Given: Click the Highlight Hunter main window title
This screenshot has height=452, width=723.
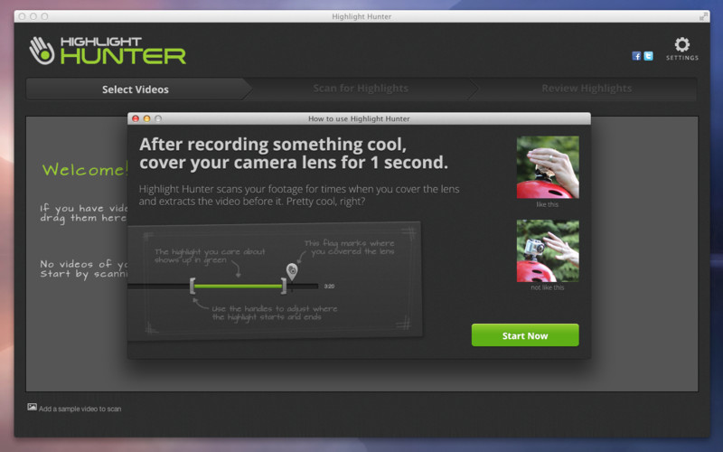Looking at the screenshot, I should 361,16.
